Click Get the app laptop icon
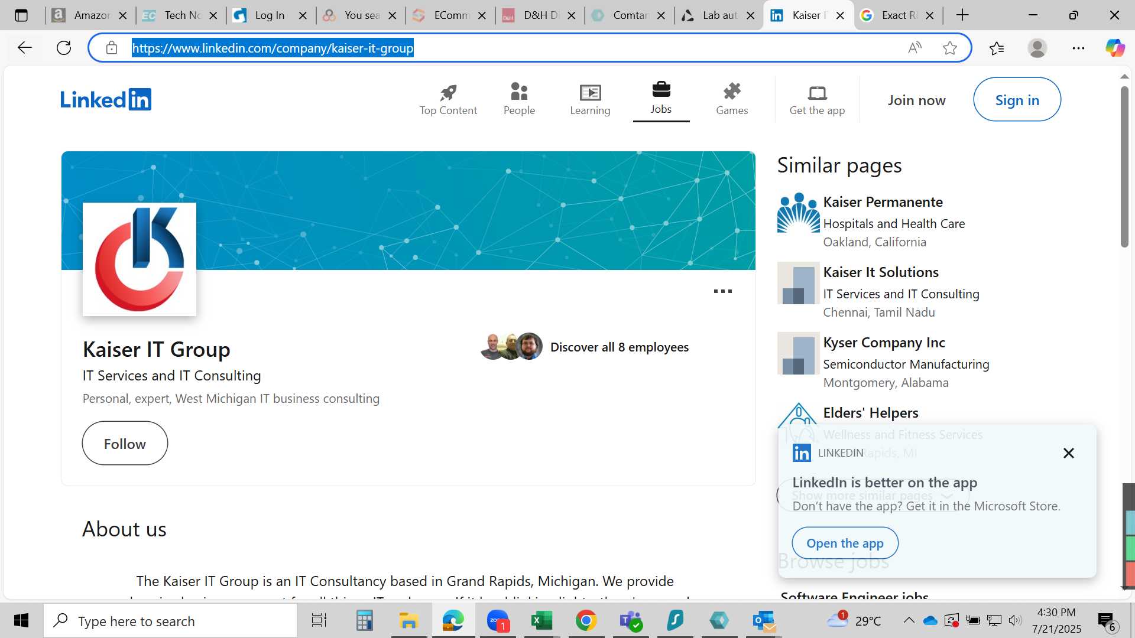This screenshot has width=1135, height=638. coord(817,99)
